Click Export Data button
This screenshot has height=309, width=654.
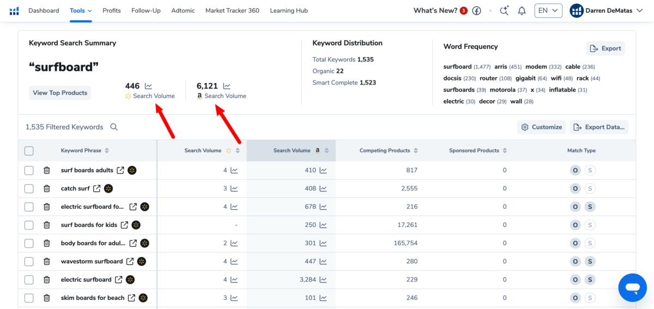[x=599, y=127]
